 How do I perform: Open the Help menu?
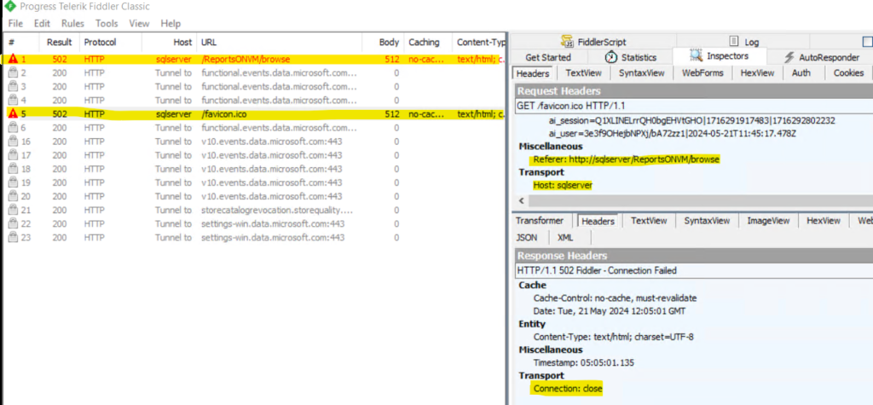point(171,23)
